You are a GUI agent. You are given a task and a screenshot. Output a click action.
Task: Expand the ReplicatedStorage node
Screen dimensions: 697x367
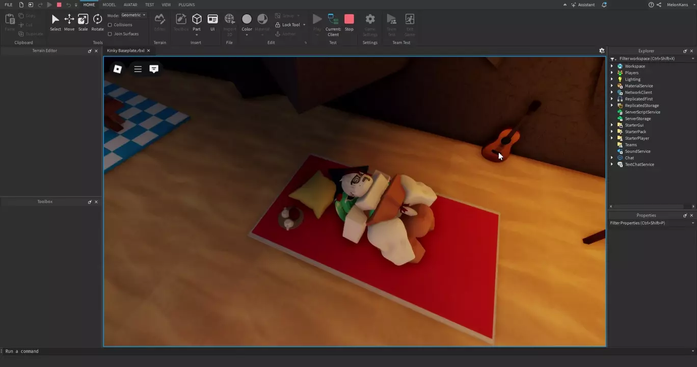tap(612, 106)
